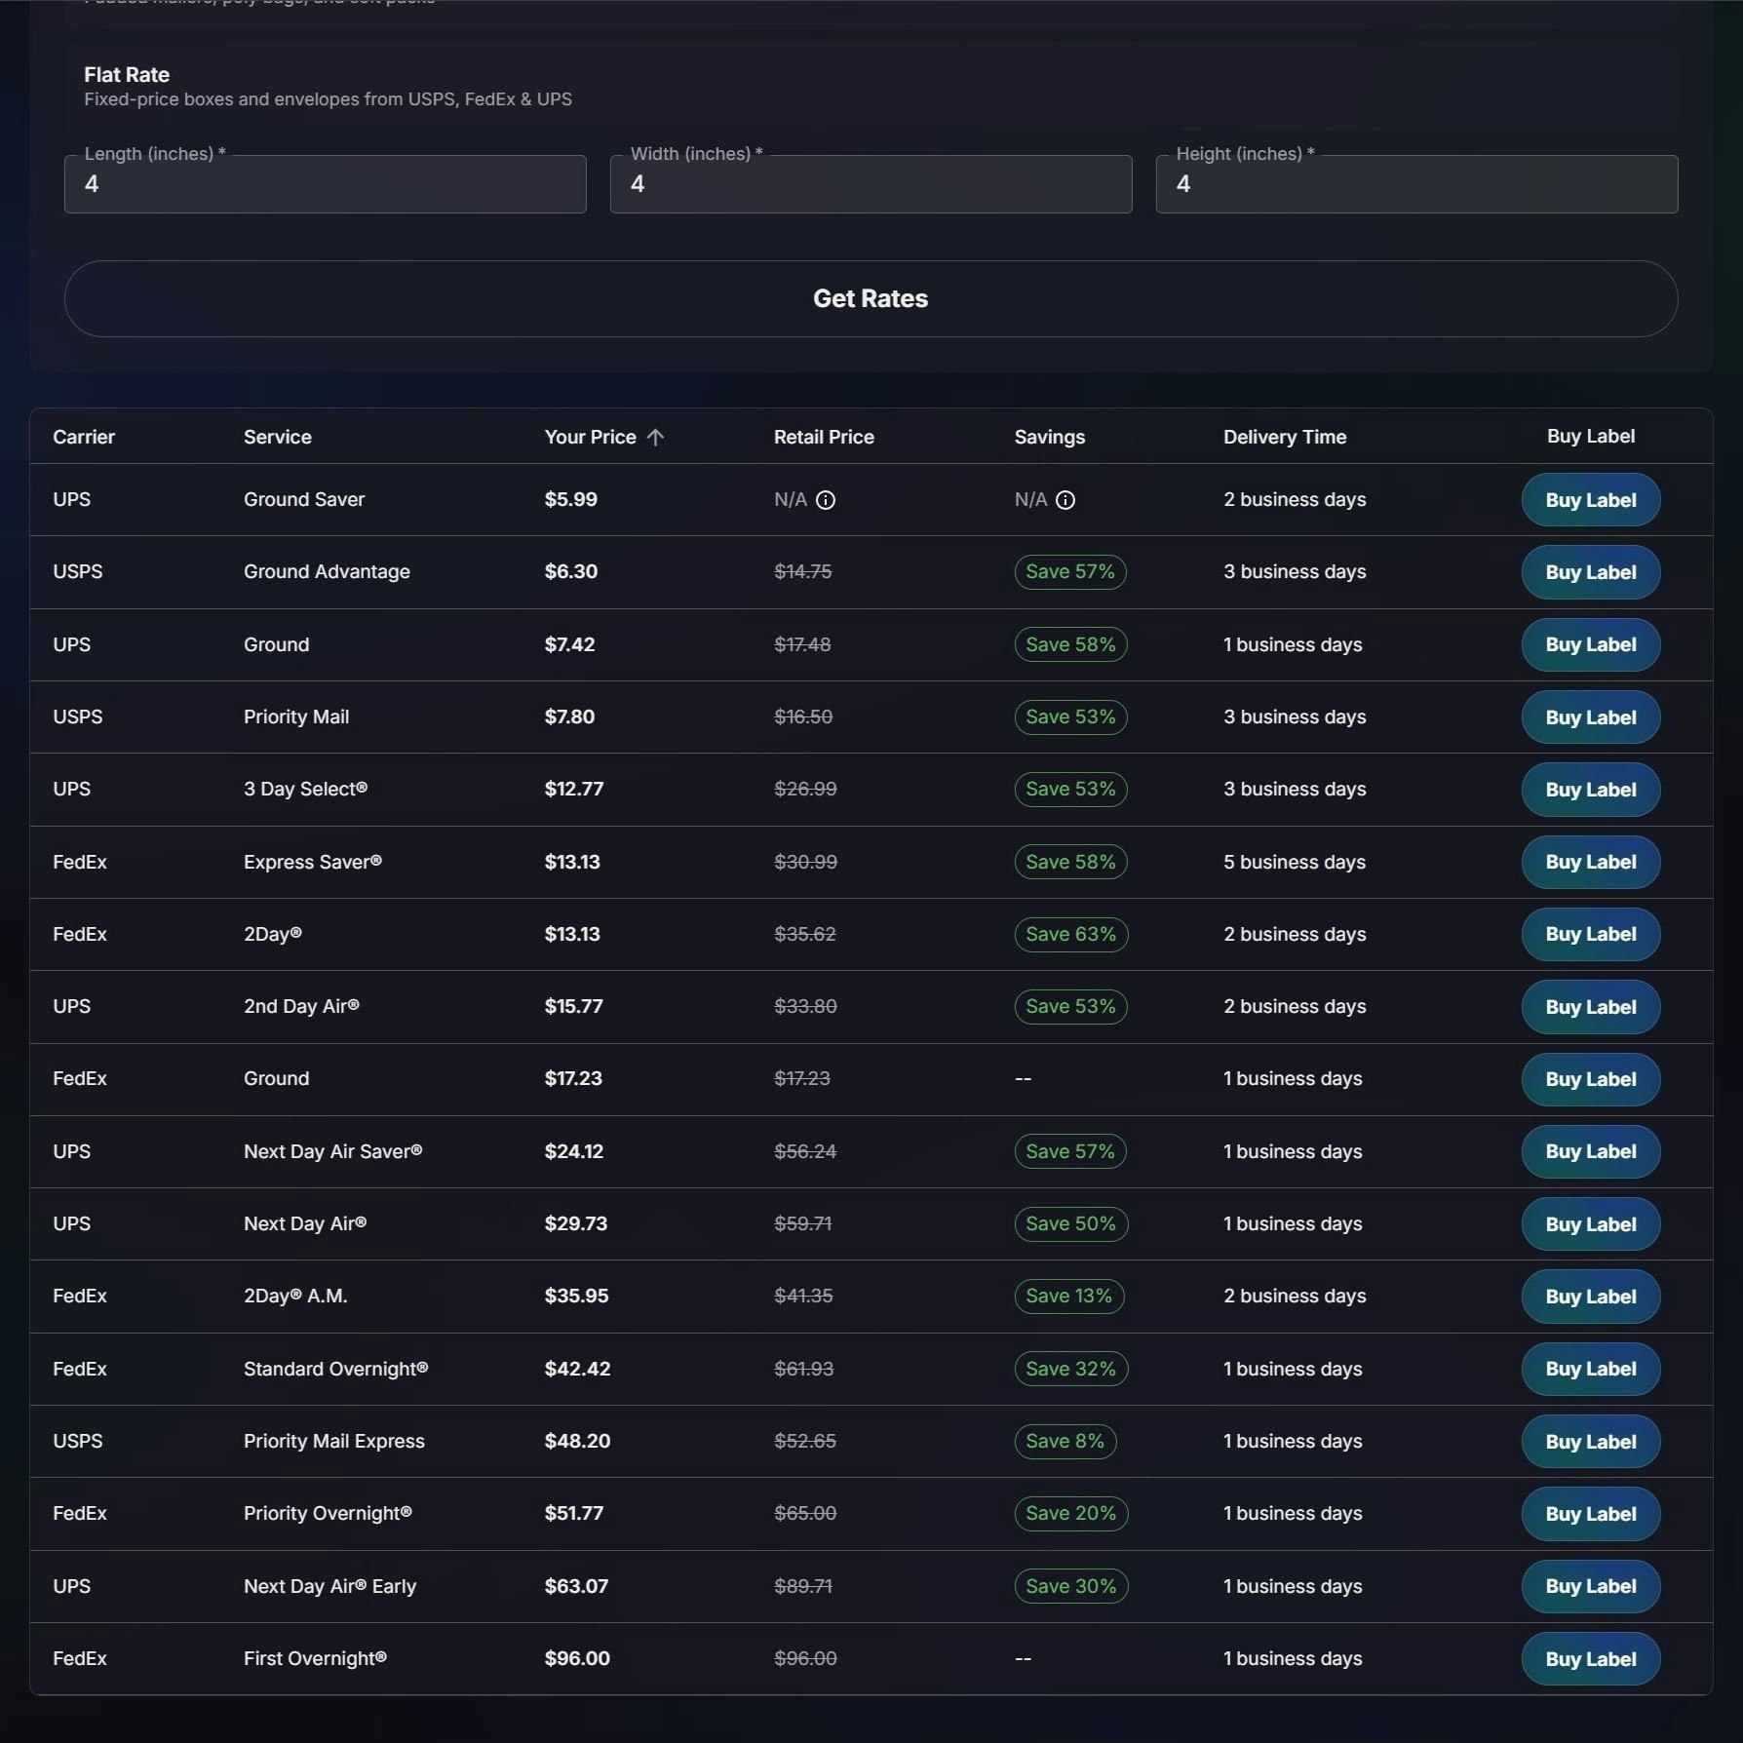Buy label for USPS Ground Advantage

pos(1589,572)
